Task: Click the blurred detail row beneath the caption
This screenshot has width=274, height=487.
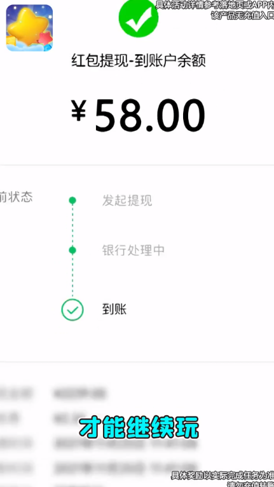Action: coord(100,444)
